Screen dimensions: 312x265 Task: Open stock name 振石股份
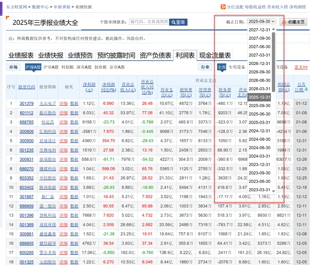point(48,113)
